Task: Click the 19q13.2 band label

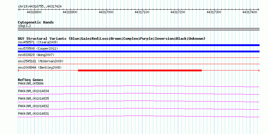Action: click(24, 26)
